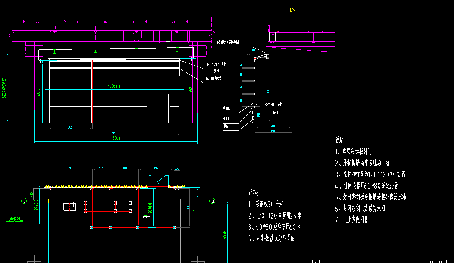Click the 5200 vertical height dimension label

pyautogui.click(x=4, y=88)
